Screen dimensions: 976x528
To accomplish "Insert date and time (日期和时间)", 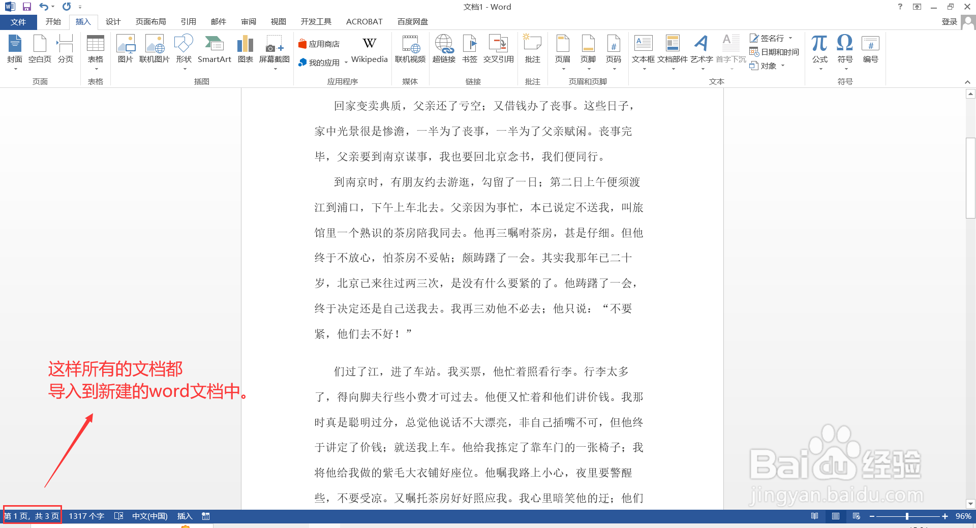I will click(774, 52).
